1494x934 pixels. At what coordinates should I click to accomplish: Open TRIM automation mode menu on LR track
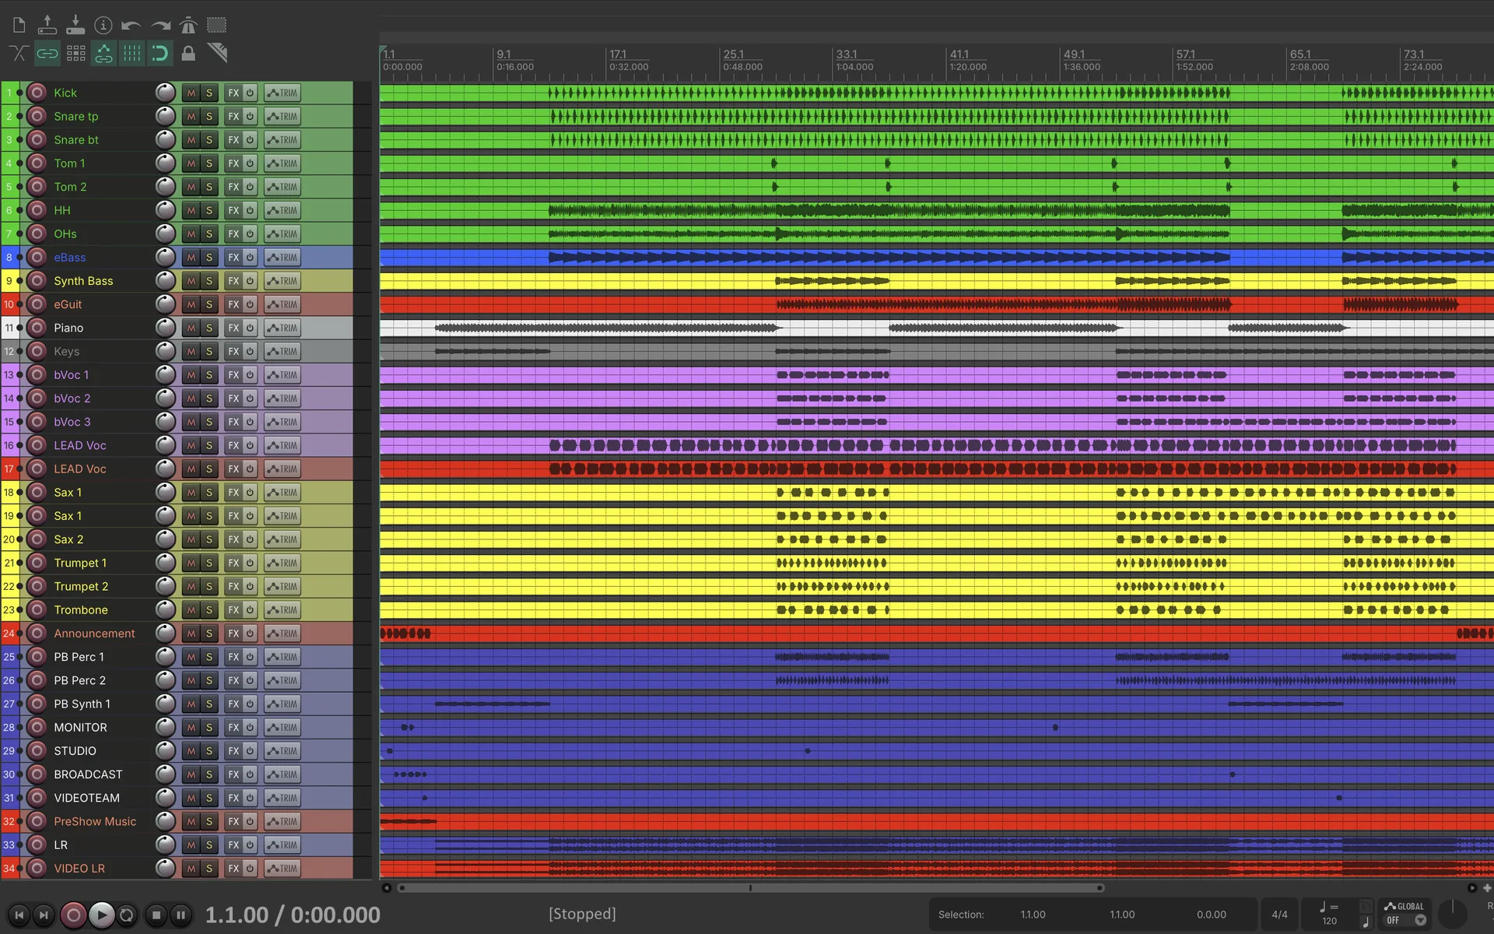(282, 844)
